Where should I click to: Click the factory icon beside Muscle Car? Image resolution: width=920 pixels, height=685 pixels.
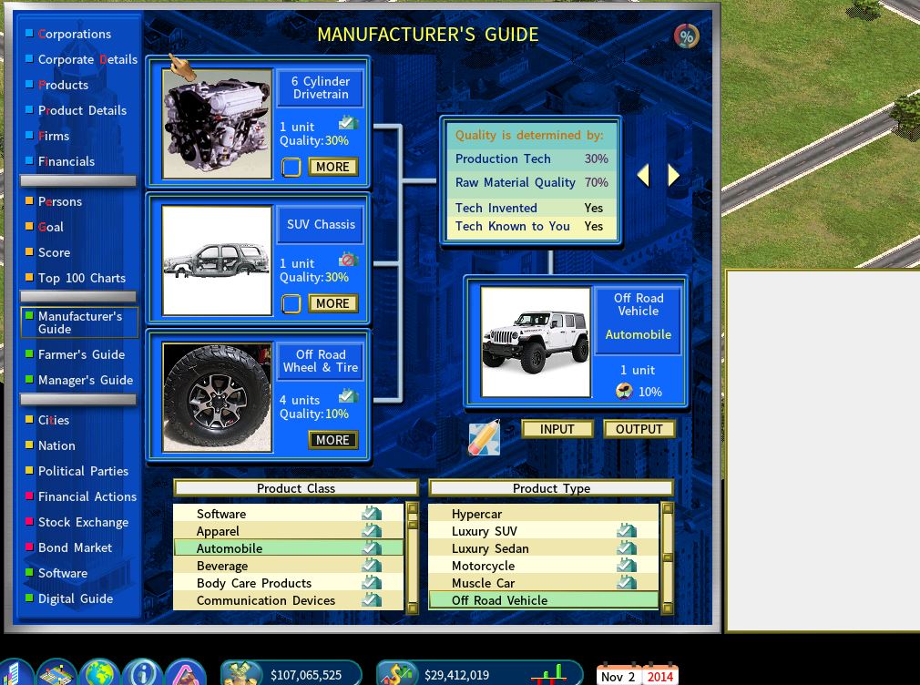pyautogui.click(x=627, y=583)
